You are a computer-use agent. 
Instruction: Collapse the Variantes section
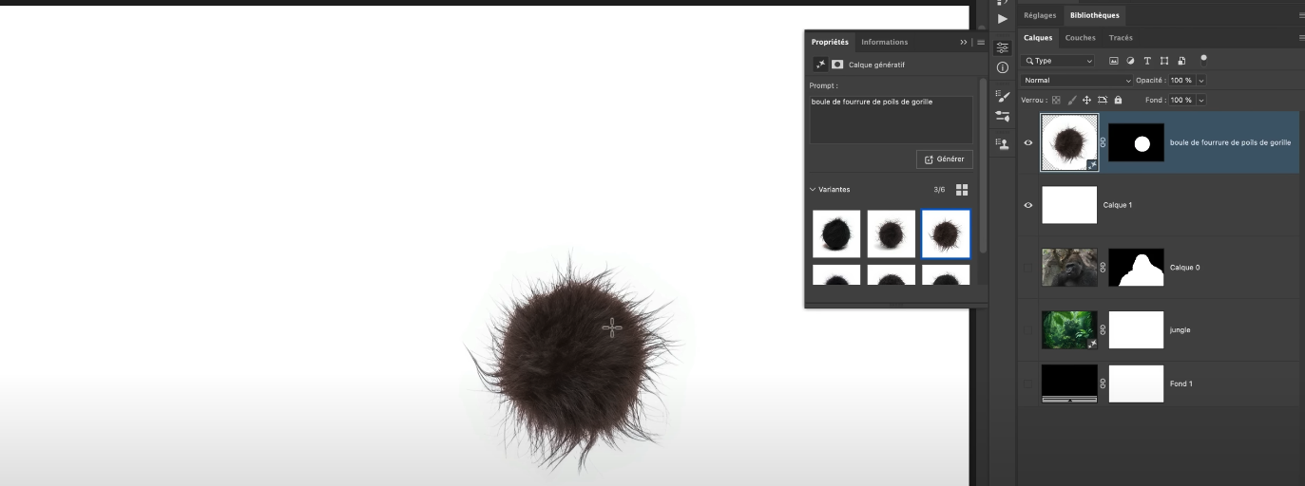point(813,190)
